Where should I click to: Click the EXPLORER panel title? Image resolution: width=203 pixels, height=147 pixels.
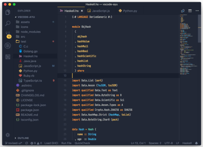coord(24,11)
